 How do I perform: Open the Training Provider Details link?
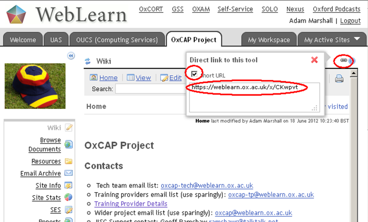coord(130,204)
